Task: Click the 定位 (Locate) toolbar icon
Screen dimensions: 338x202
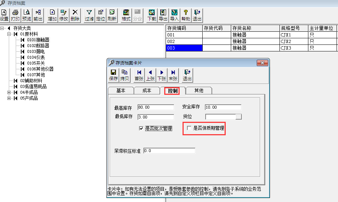Action: [x=101, y=15]
